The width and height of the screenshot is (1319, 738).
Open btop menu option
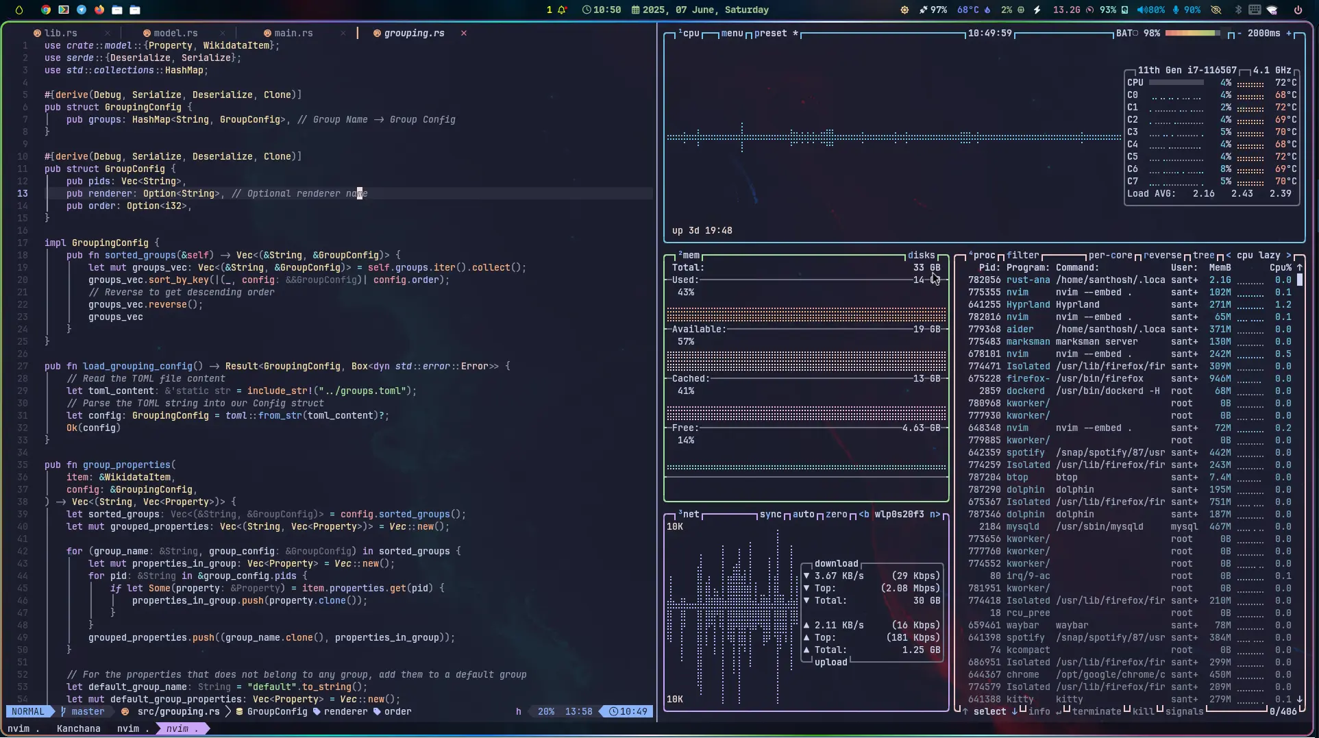pos(732,33)
